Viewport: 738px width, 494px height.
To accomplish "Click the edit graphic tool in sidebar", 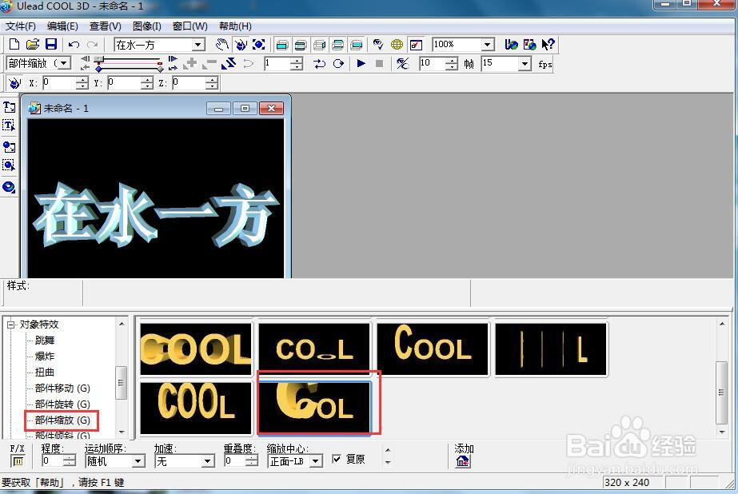I will 9,165.
